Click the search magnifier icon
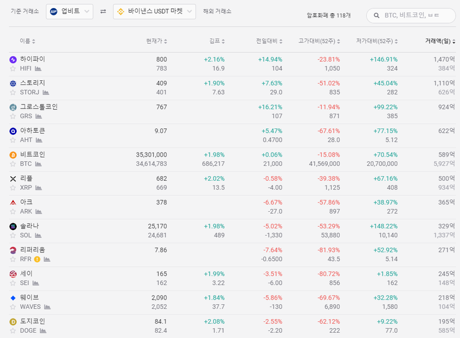Screen dimensions: 460x338 [x=377, y=15]
